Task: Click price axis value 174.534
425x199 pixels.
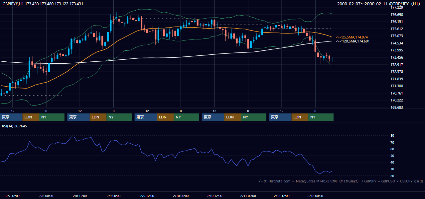Action: [397, 43]
